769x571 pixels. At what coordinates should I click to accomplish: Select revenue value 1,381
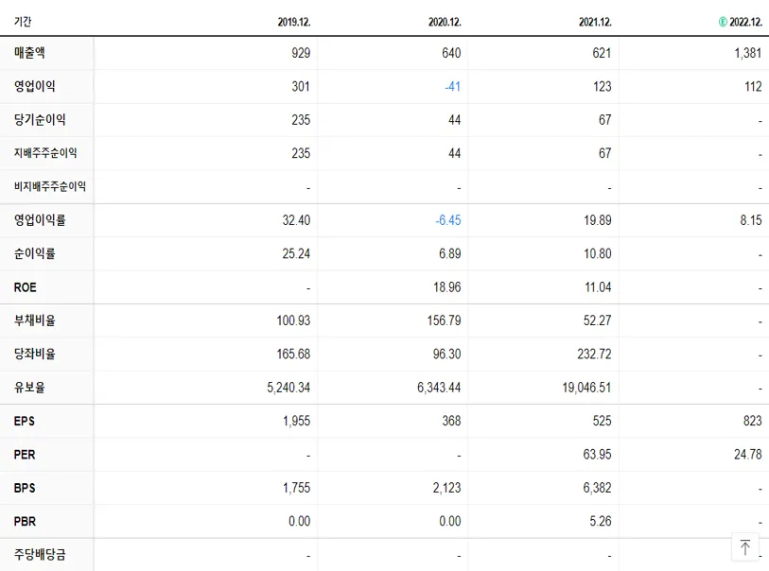click(748, 53)
